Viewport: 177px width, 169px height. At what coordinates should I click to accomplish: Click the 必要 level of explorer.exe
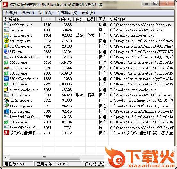tap(91, 36)
